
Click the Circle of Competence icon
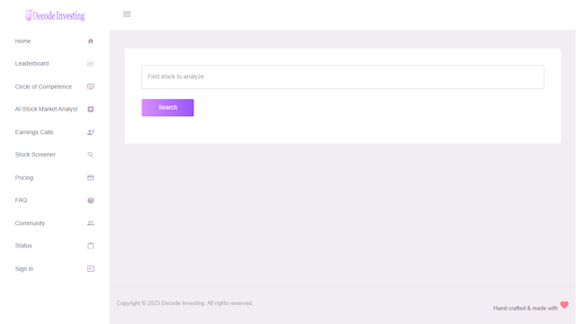click(90, 86)
